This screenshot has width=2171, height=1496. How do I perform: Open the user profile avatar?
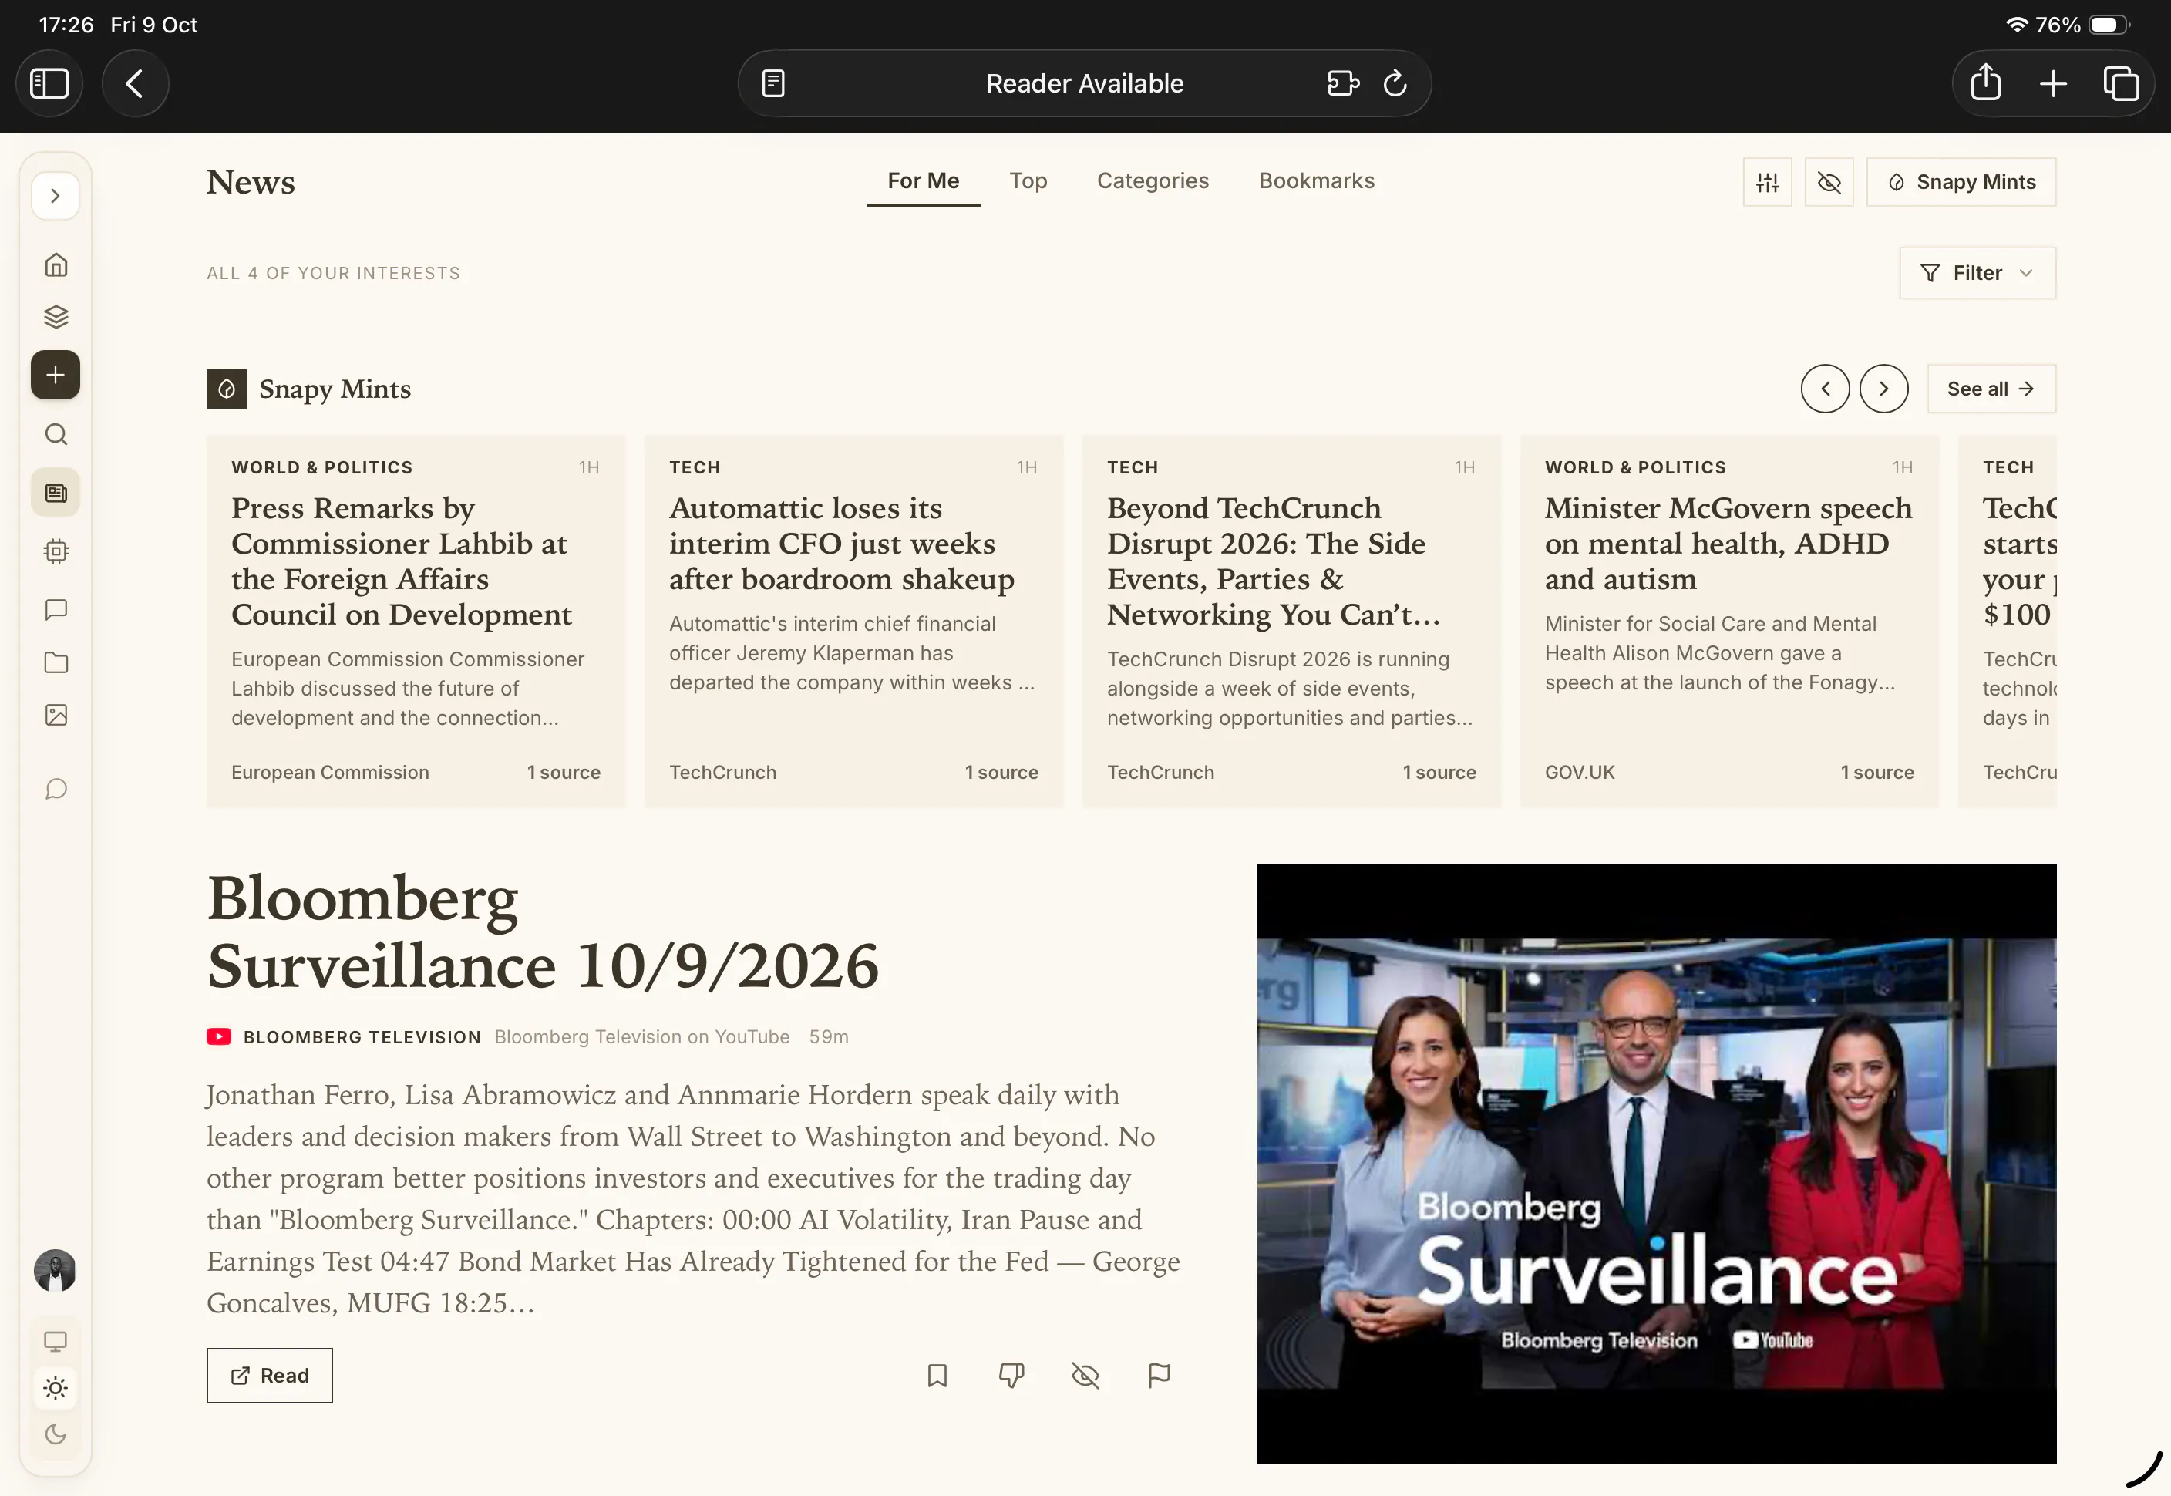click(56, 1271)
